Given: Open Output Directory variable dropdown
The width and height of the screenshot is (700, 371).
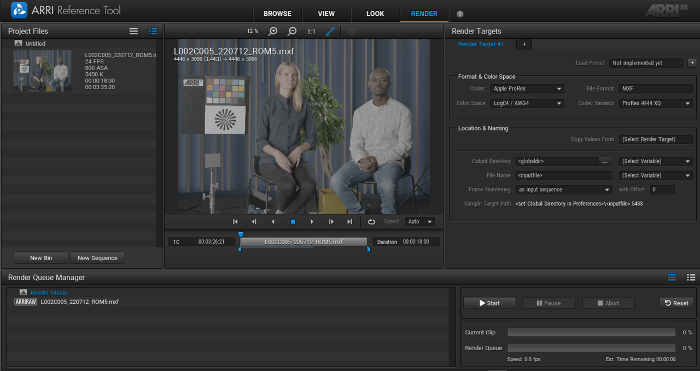Looking at the screenshot, I should (x=656, y=161).
